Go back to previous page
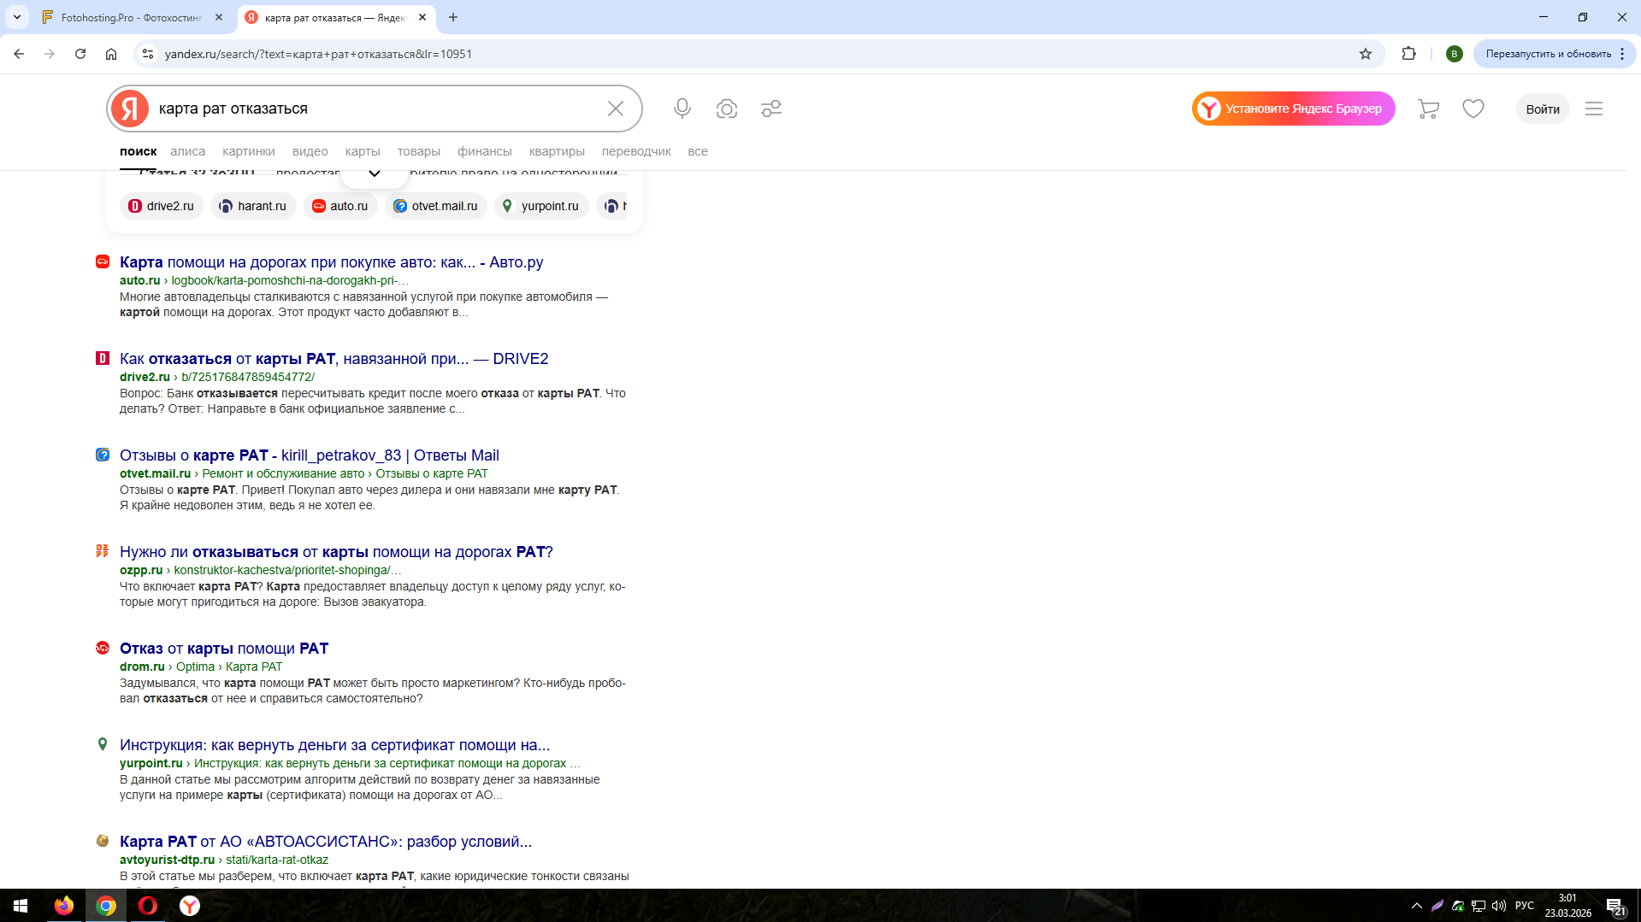Screen dimensions: 1641x922 click(x=19, y=54)
